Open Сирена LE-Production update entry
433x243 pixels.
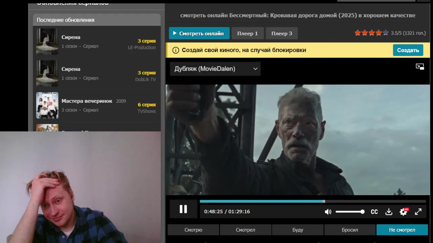[96, 42]
